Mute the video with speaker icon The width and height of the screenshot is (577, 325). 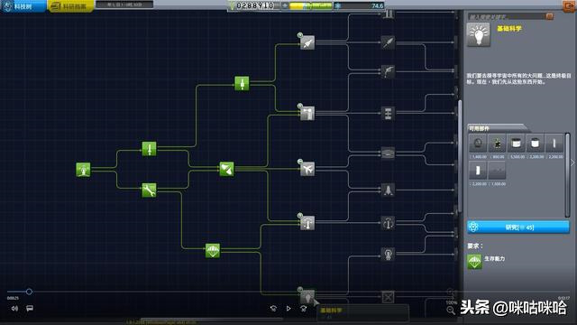click(x=14, y=308)
